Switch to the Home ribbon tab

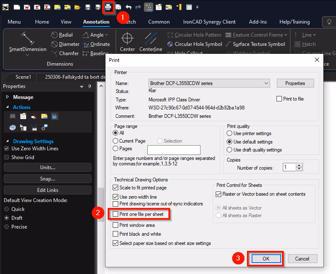click(x=42, y=22)
